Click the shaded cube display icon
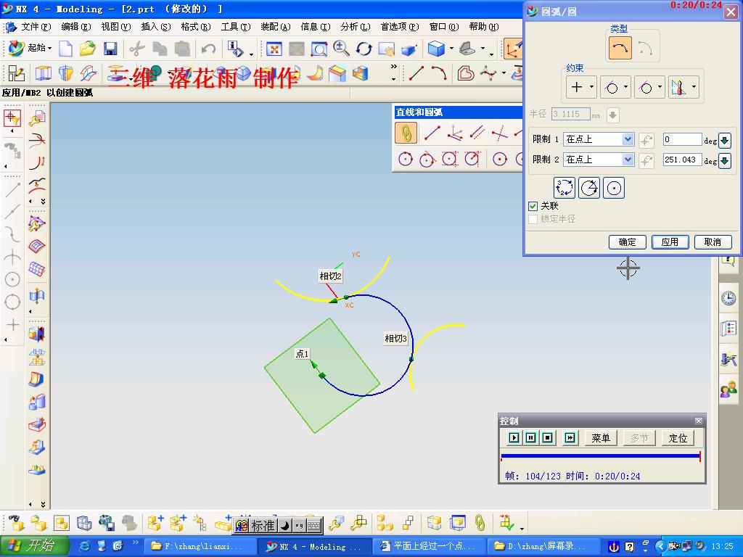This screenshot has height=557, width=743. point(436,49)
